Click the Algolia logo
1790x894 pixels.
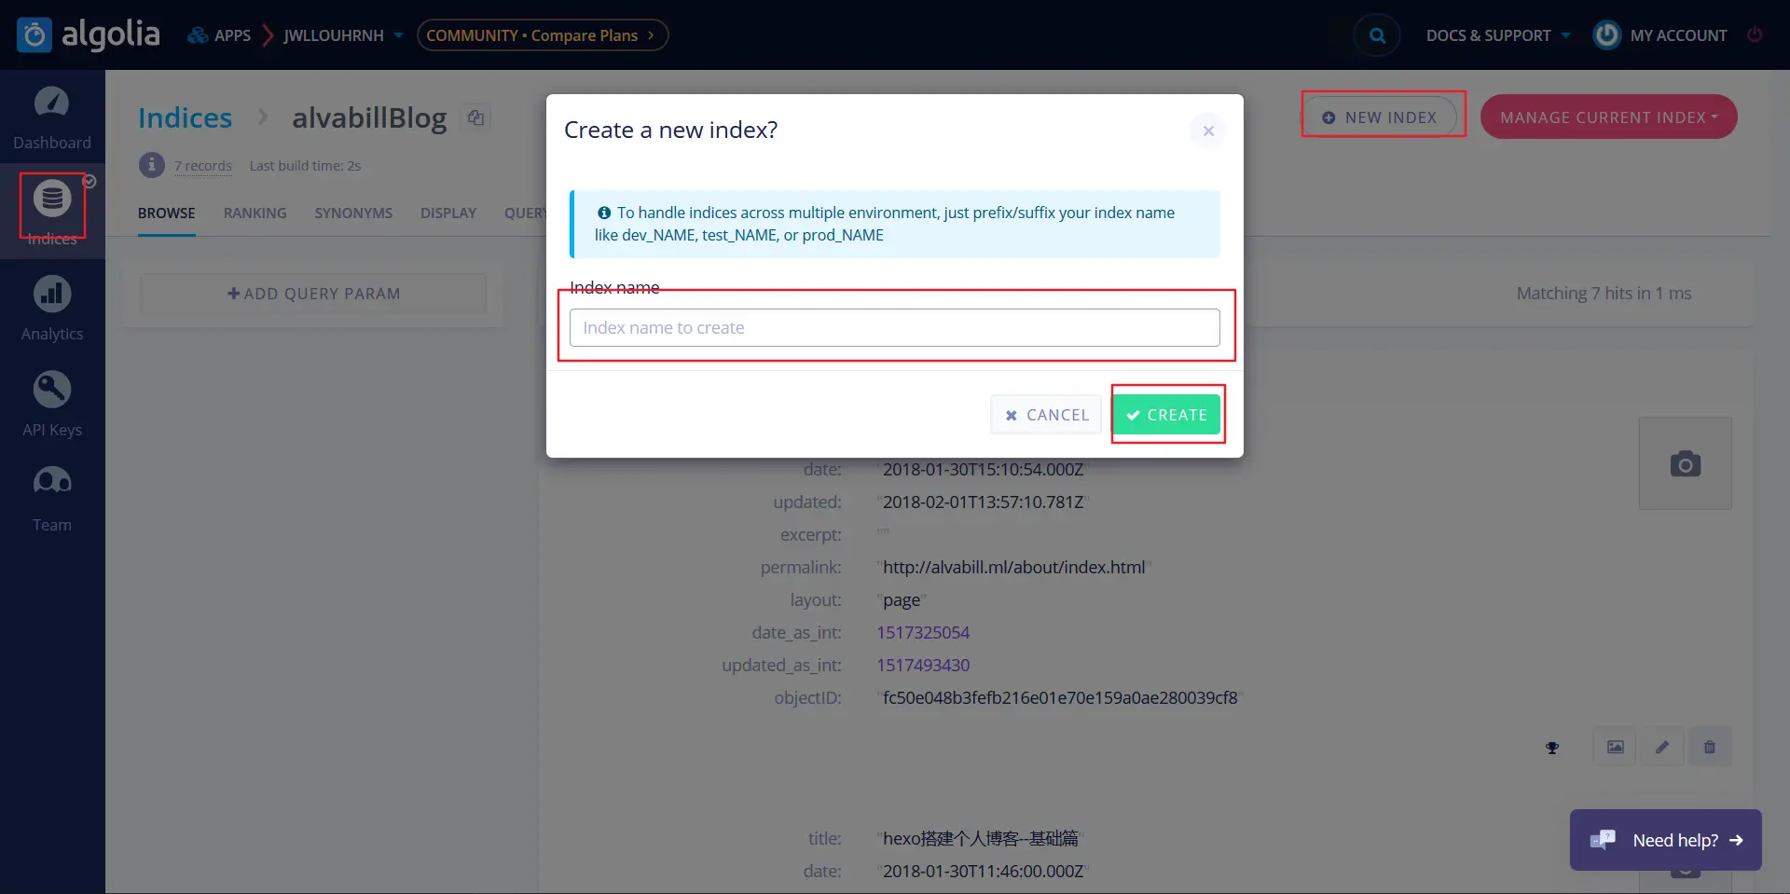(89, 34)
